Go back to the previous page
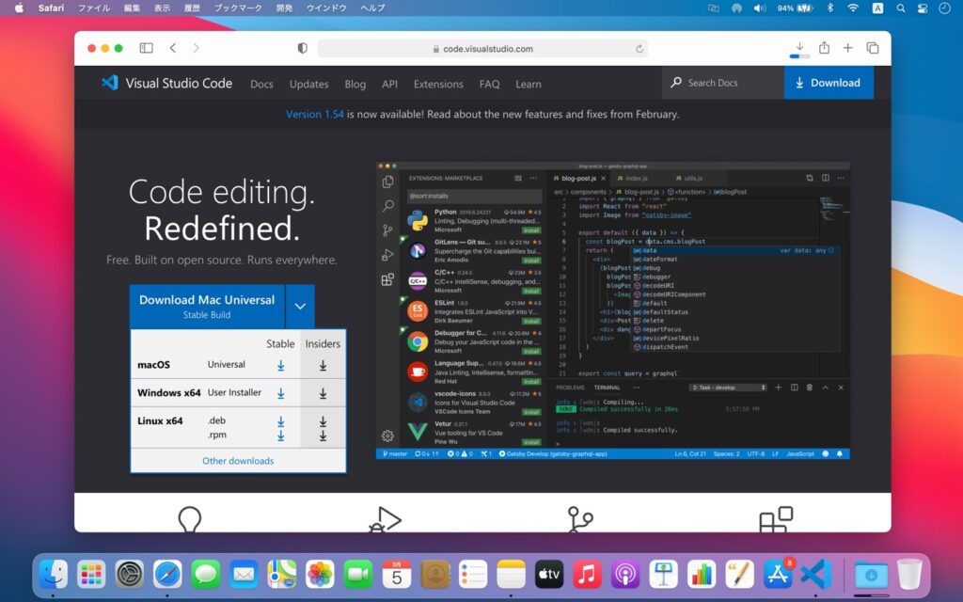 pos(173,48)
